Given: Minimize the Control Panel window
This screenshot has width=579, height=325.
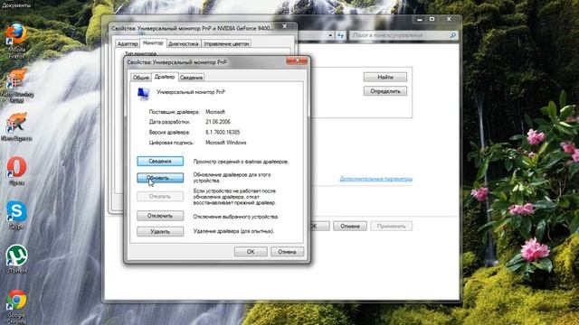Looking at the screenshot, I should click(x=420, y=19).
